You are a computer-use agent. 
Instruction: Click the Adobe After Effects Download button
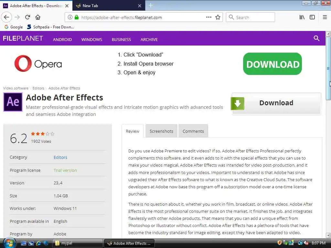(276, 104)
